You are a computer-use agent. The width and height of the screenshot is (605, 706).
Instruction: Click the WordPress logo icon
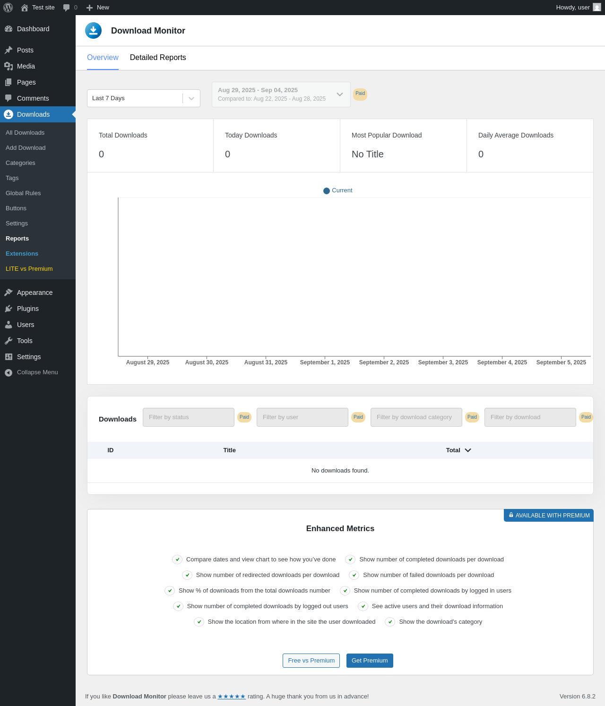[x=8, y=8]
